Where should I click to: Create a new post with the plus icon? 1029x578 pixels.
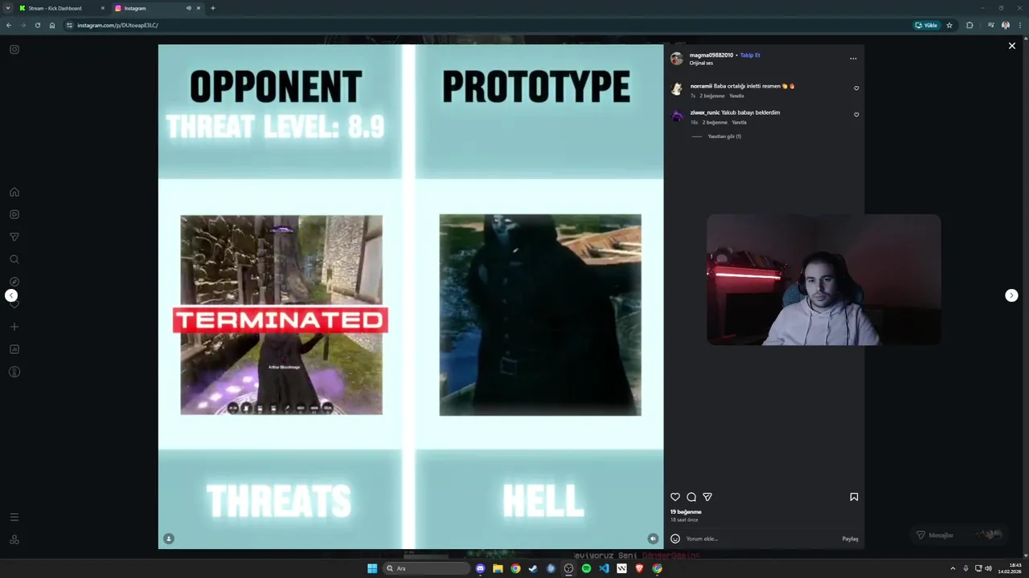(14, 327)
